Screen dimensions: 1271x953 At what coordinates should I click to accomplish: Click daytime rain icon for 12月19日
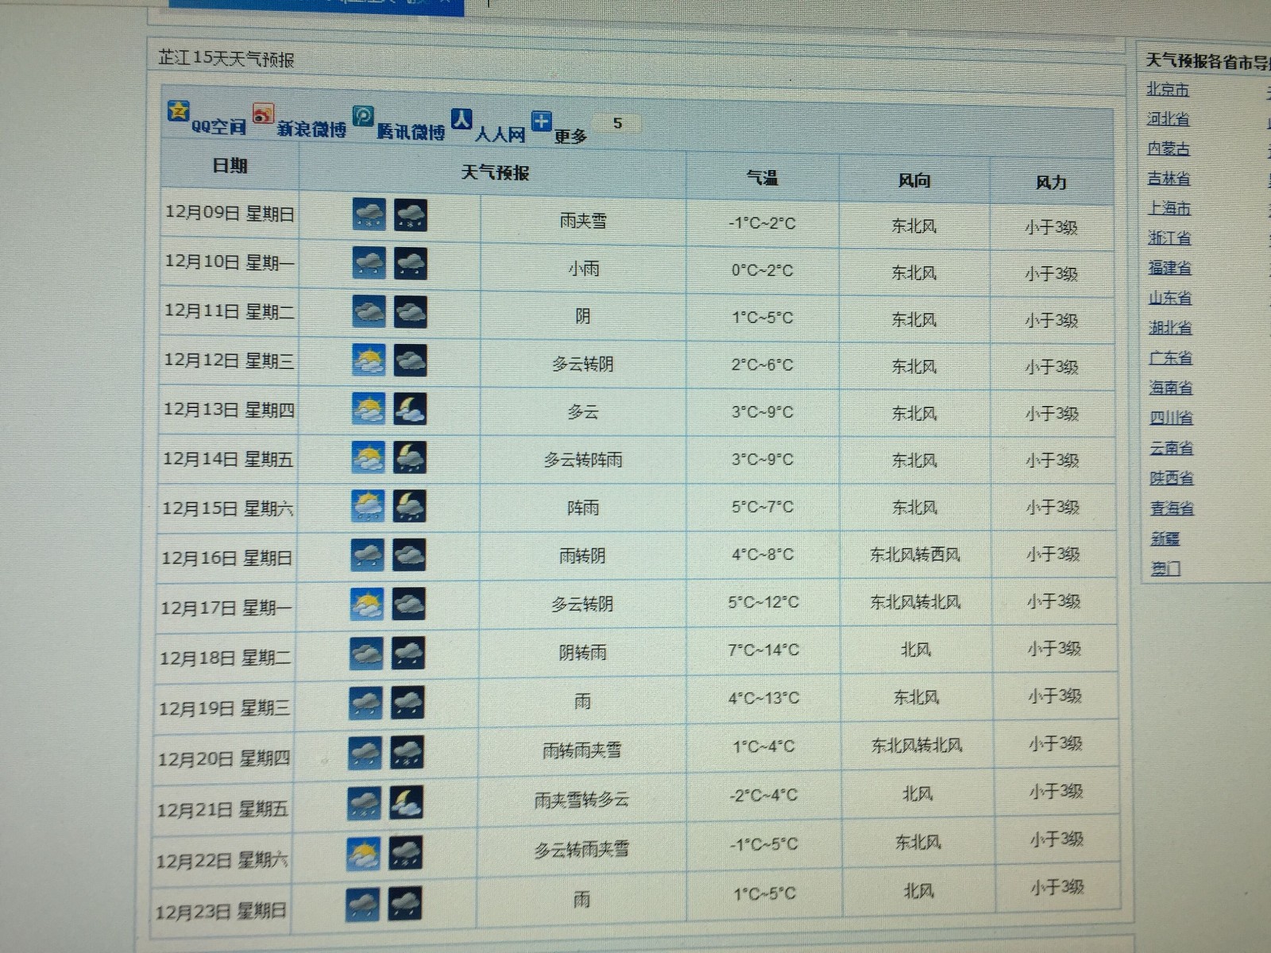pyautogui.click(x=365, y=703)
